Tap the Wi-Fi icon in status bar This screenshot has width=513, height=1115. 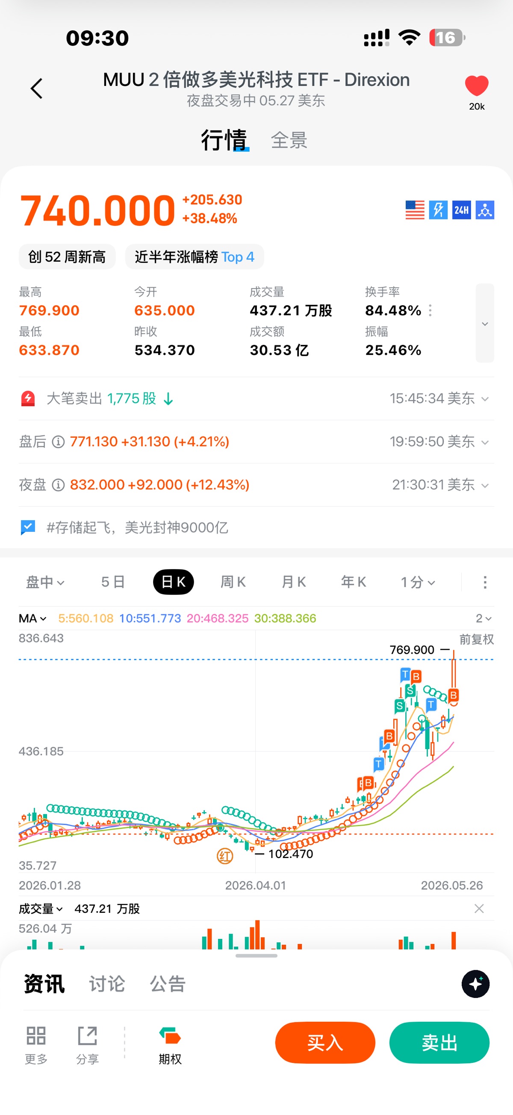coord(410,38)
